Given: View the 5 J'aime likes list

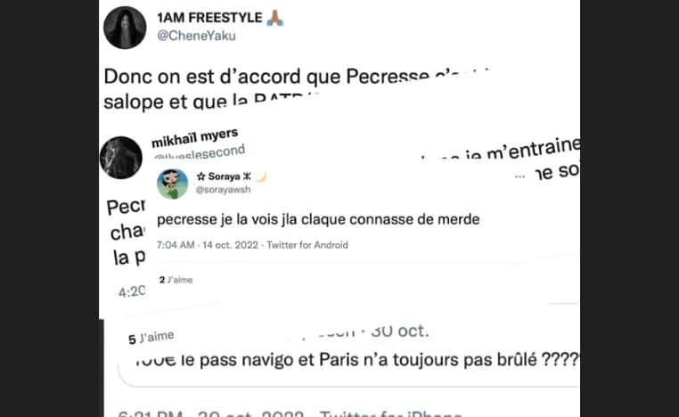Looking at the screenshot, I should click(x=151, y=338).
